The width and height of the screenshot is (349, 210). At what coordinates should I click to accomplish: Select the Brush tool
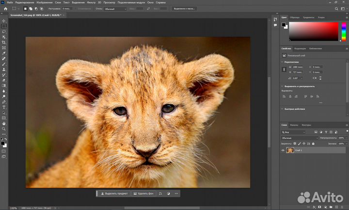pos(4,64)
